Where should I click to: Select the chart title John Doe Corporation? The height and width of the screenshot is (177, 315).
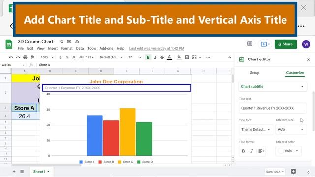(116, 82)
